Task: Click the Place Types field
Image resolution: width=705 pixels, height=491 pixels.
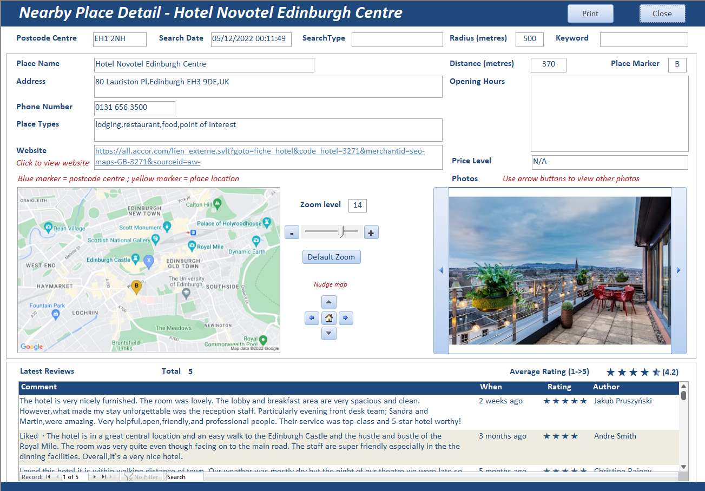Action: pyautogui.click(x=268, y=130)
